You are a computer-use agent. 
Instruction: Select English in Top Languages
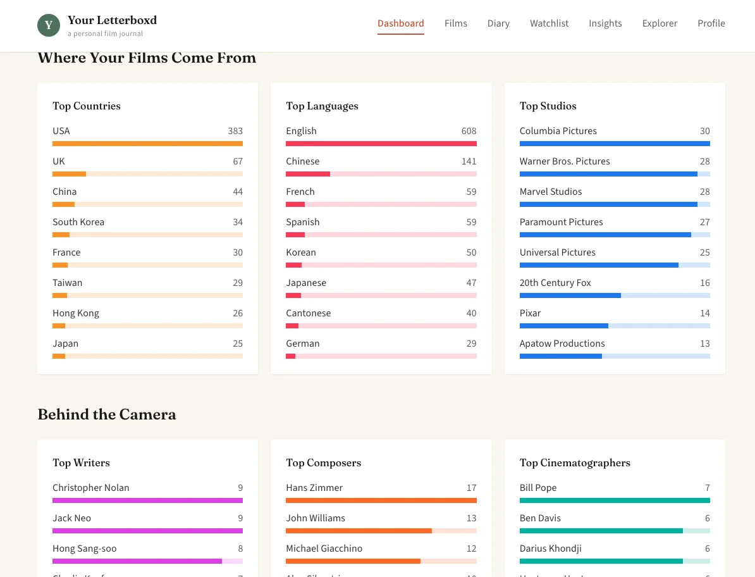[x=301, y=131]
